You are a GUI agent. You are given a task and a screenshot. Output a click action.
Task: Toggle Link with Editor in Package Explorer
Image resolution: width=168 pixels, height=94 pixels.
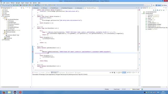(23, 8)
